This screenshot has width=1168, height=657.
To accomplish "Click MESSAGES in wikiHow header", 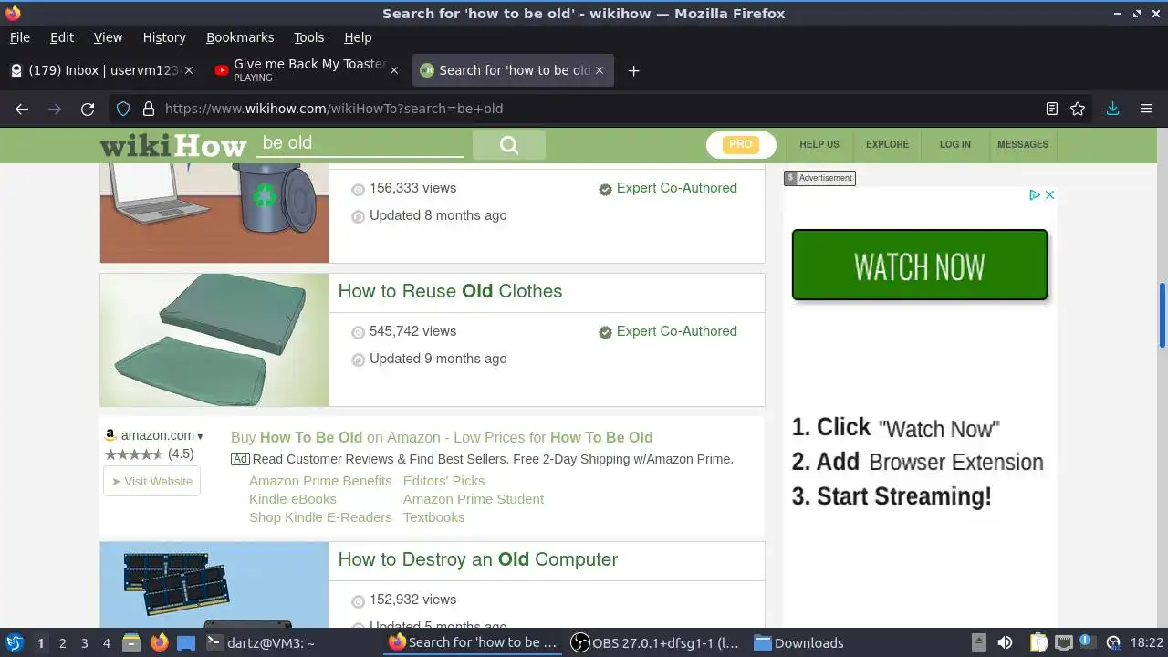I will (1023, 144).
